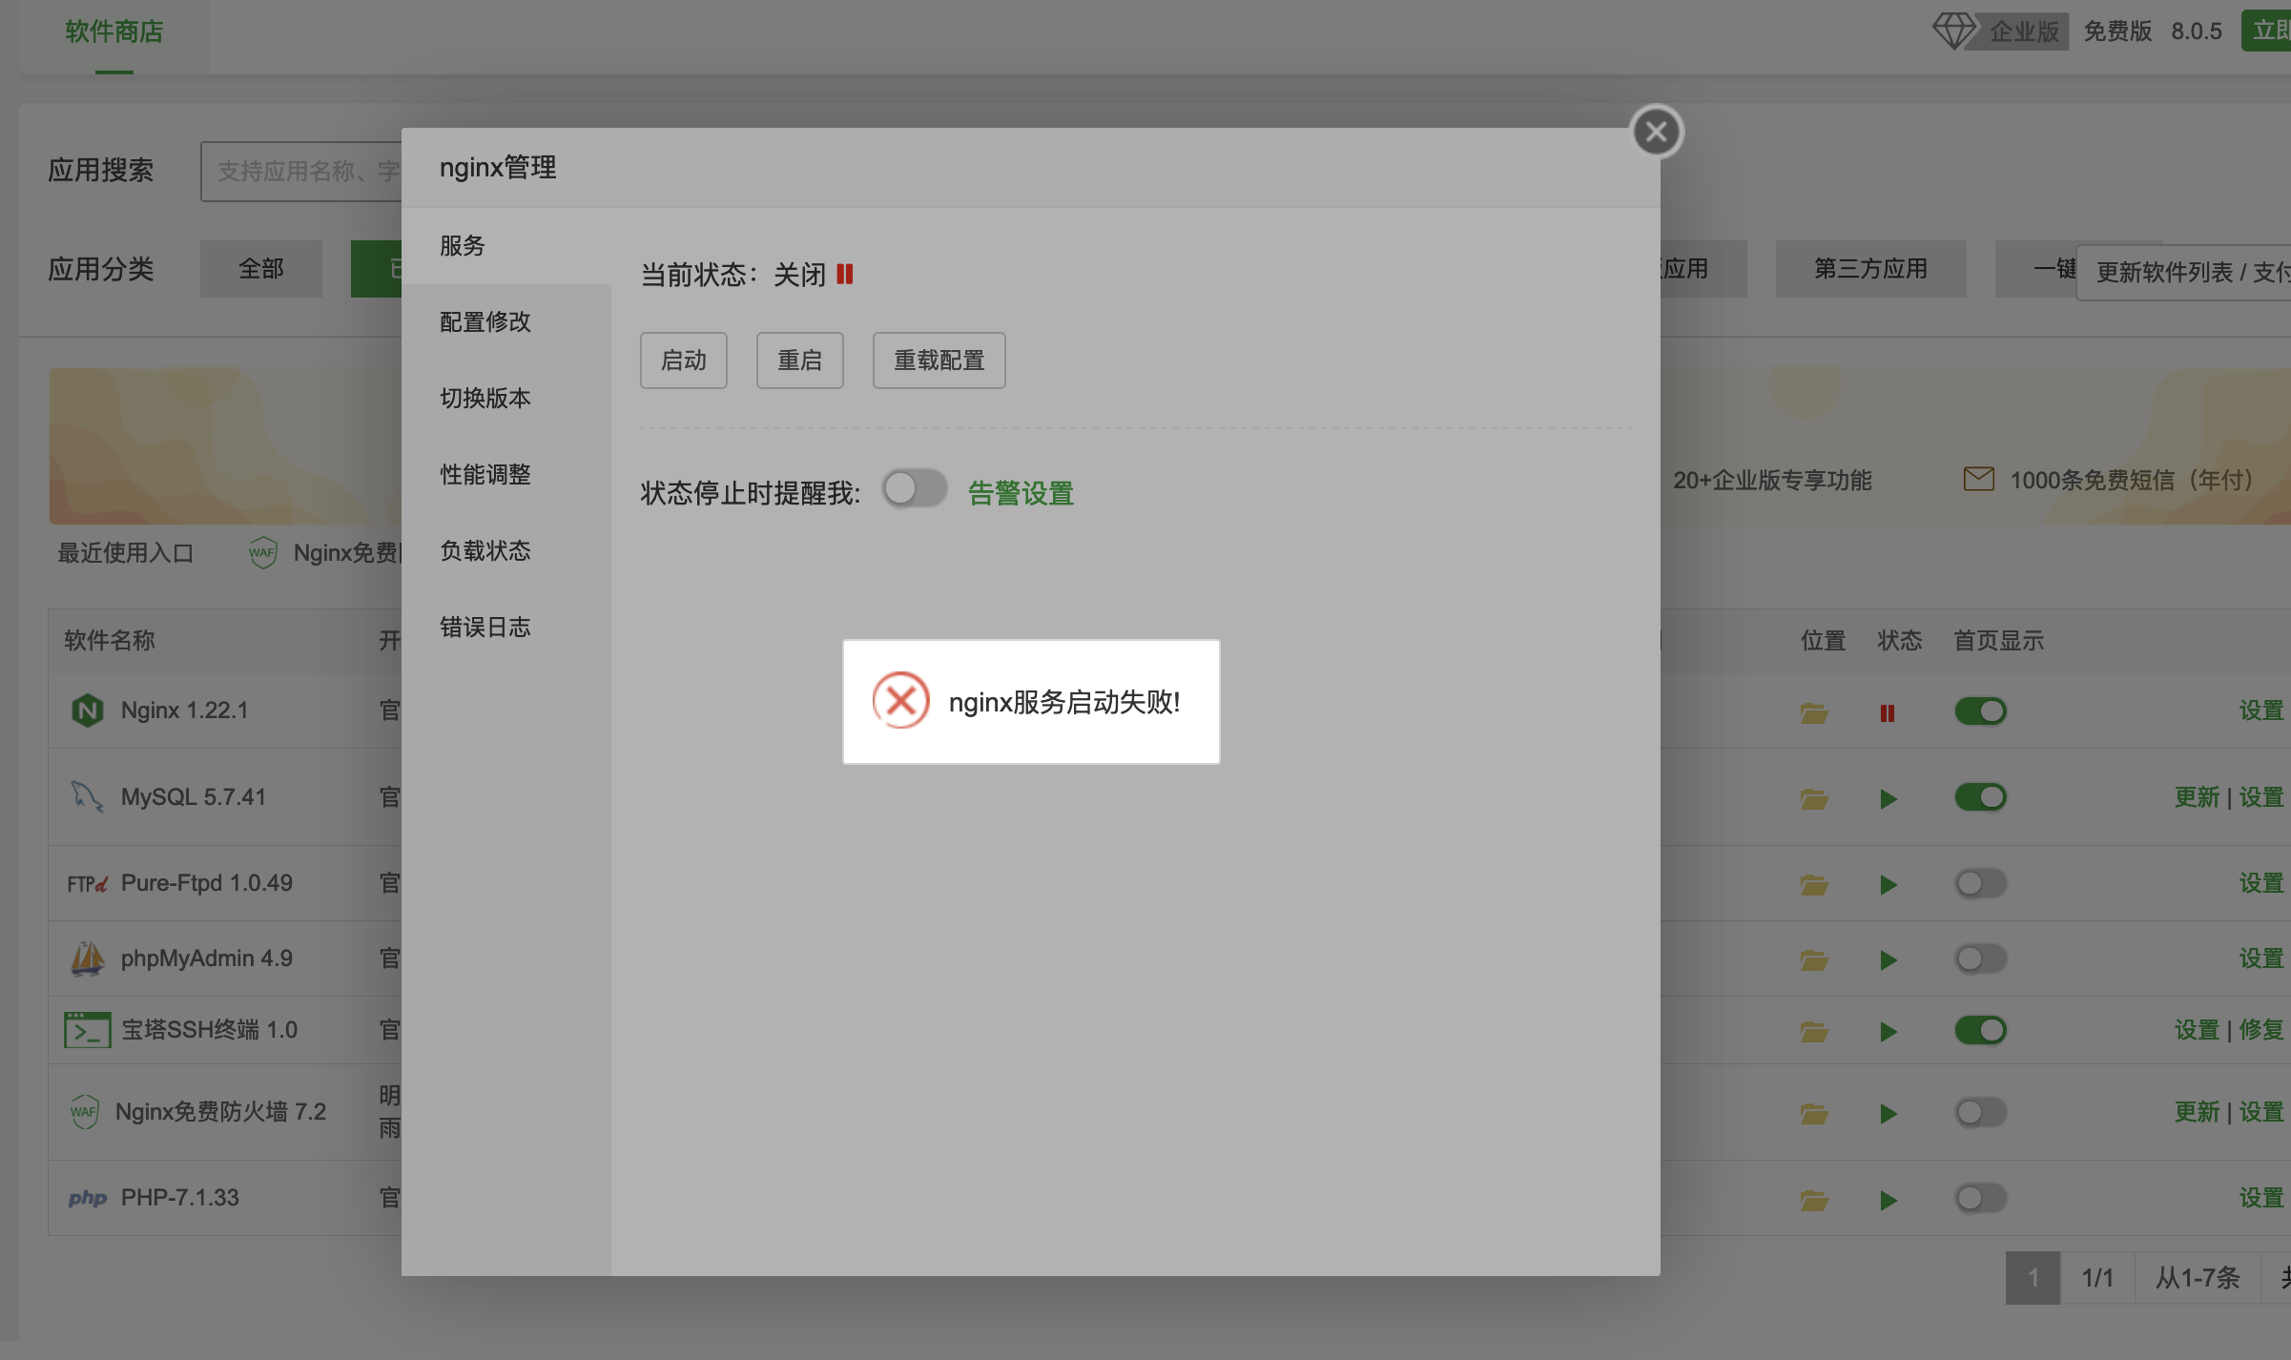
Task: Click the red stopped status icon for Nginx
Action: pos(1888,712)
